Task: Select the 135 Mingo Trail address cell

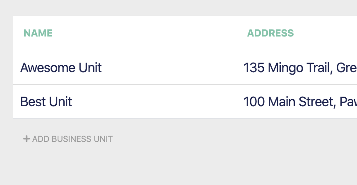Action: [300, 68]
